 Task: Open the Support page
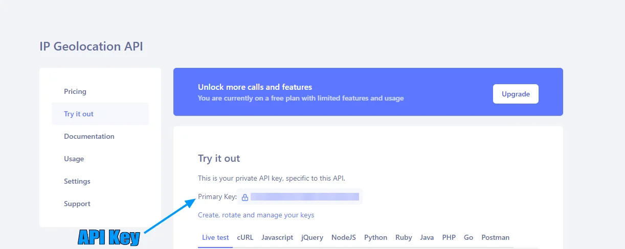77,204
